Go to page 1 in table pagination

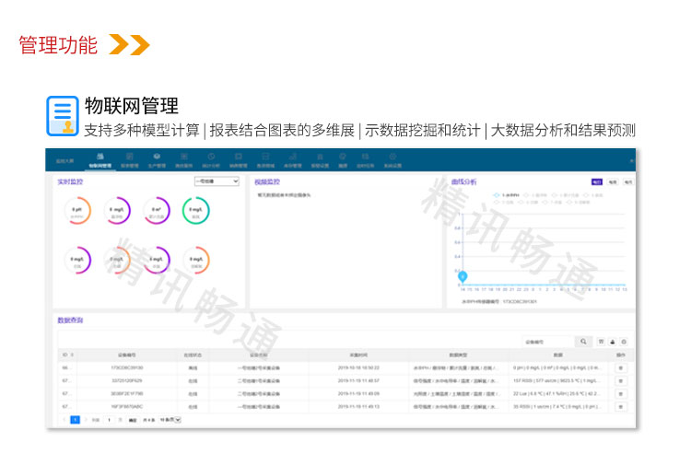pos(76,419)
